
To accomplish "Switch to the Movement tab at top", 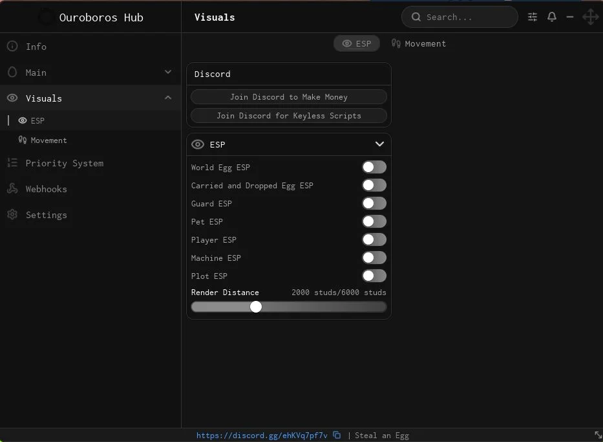I will (x=419, y=43).
